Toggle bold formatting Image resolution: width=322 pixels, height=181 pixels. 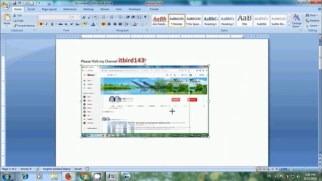pos(41,24)
